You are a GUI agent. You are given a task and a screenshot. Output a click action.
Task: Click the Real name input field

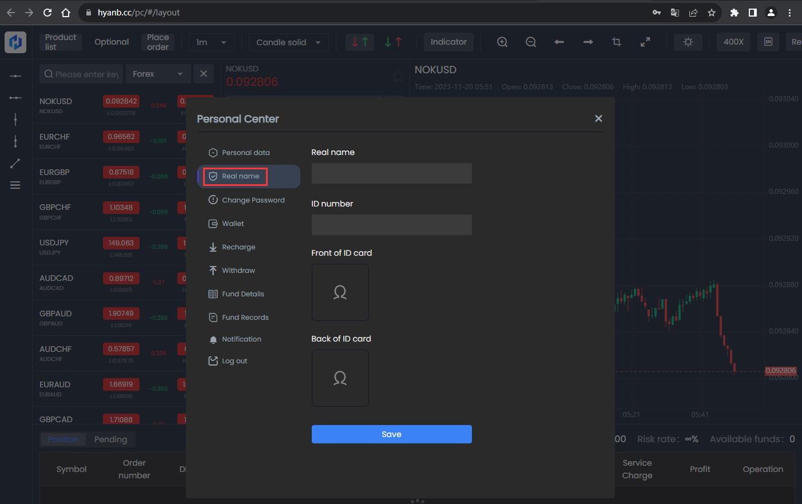click(391, 173)
